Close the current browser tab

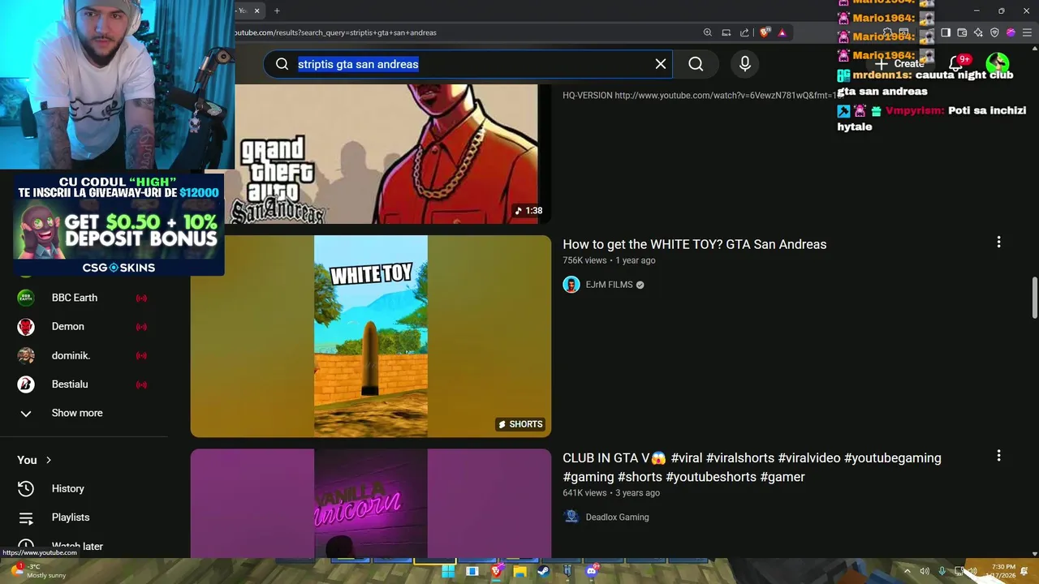(x=257, y=11)
